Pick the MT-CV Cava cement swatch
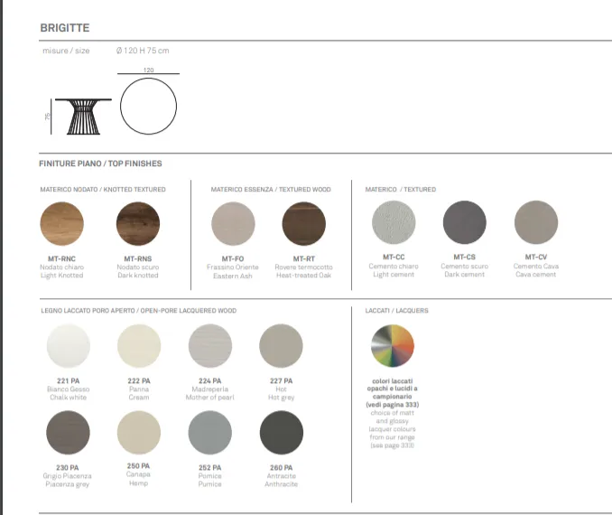The width and height of the screenshot is (612, 515). pyautogui.click(x=536, y=222)
